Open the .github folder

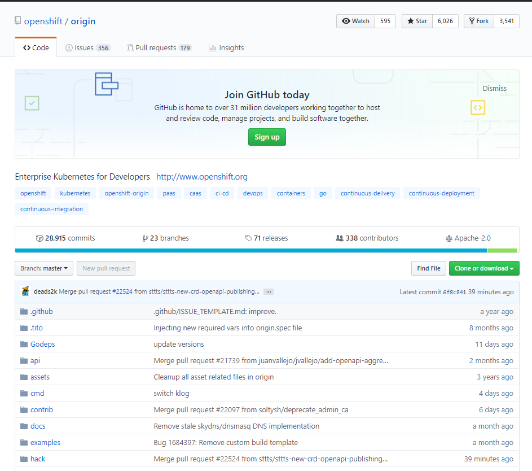(x=41, y=311)
